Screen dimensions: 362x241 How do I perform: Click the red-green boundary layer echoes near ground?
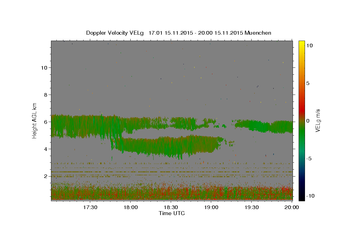(x=172, y=193)
